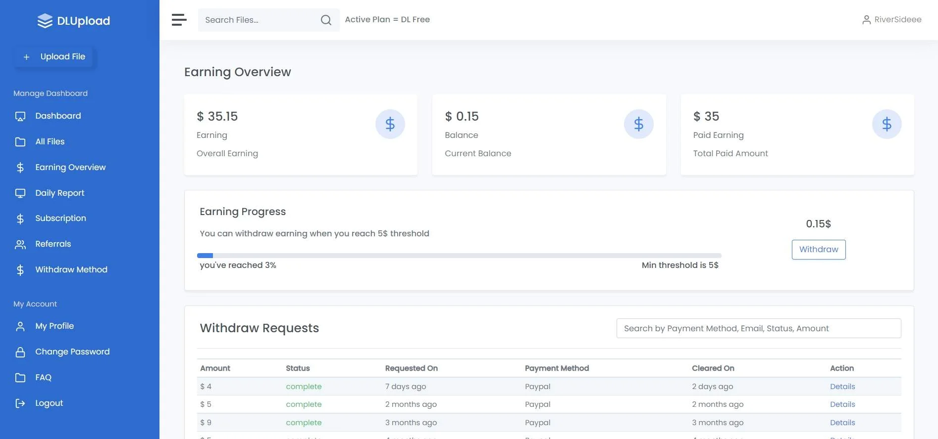Open Details for the $ 5 two-months-ago withdrawal

pos(842,404)
